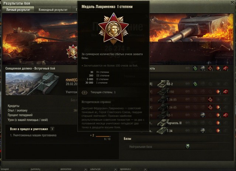Click mission line 1. Уничтоженных машин противника
Screen dimensions: 236x171
pos(33,135)
